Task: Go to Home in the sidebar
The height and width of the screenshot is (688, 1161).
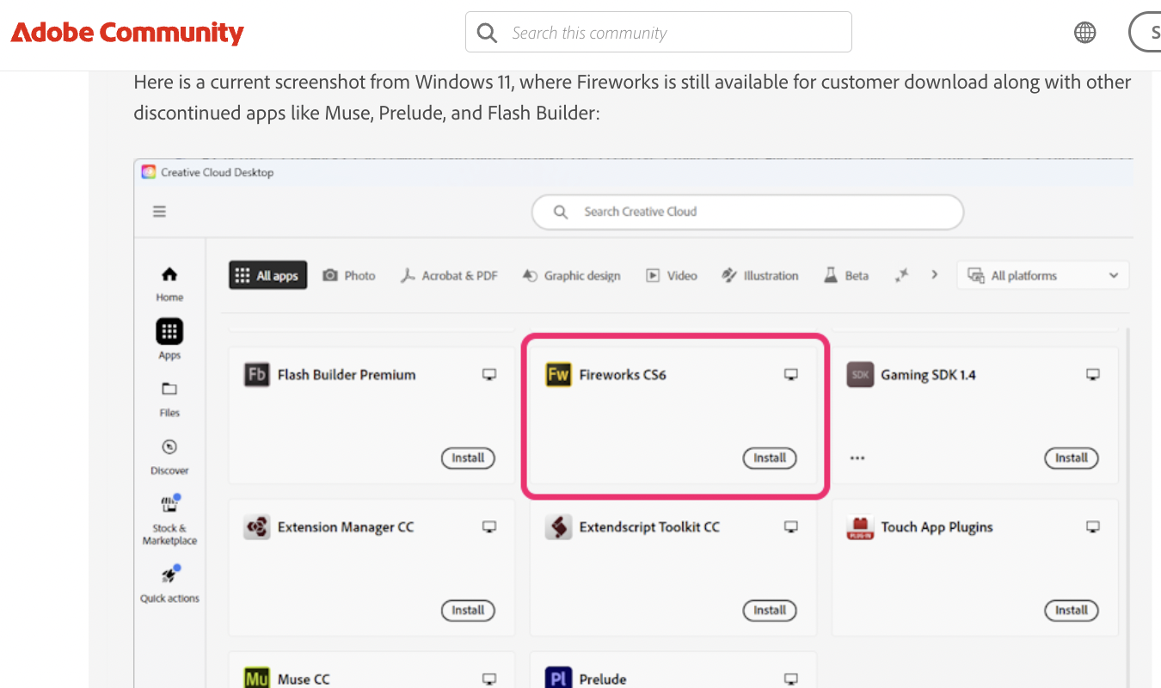Action: click(x=169, y=284)
